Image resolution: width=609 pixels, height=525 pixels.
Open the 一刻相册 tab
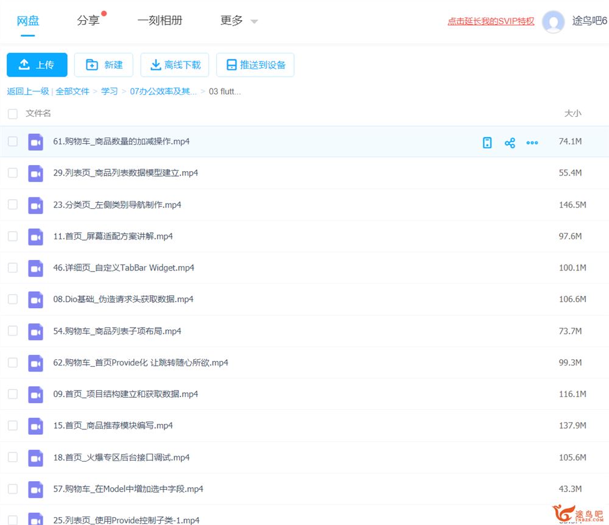click(160, 21)
